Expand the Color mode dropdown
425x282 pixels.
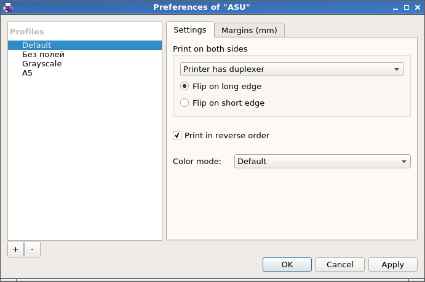(322, 162)
